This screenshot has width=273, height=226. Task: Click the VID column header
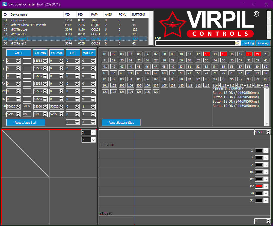tap(70, 14)
